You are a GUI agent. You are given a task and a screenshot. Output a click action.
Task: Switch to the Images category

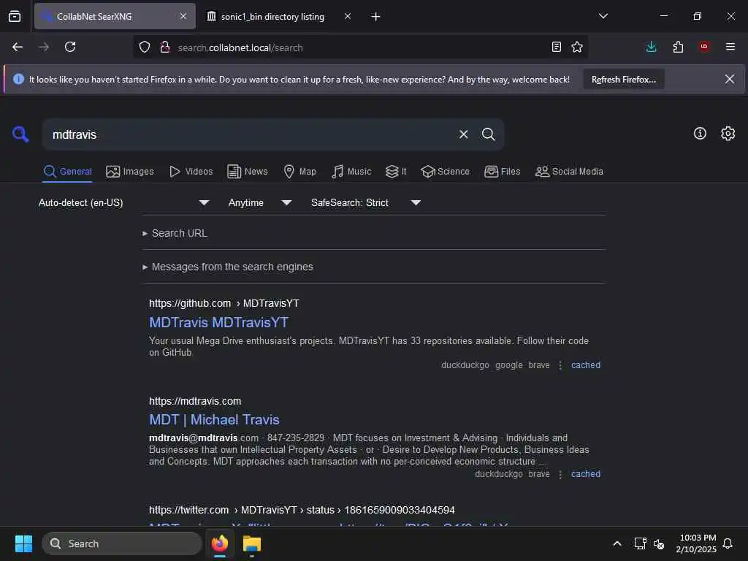coord(130,172)
